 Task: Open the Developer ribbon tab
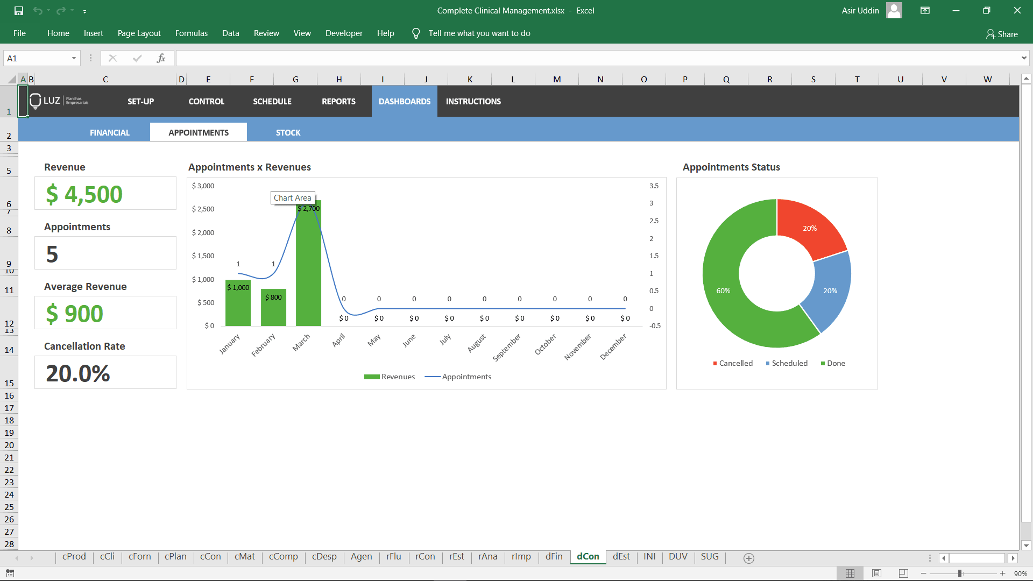pyautogui.click(x=344, y=33)
